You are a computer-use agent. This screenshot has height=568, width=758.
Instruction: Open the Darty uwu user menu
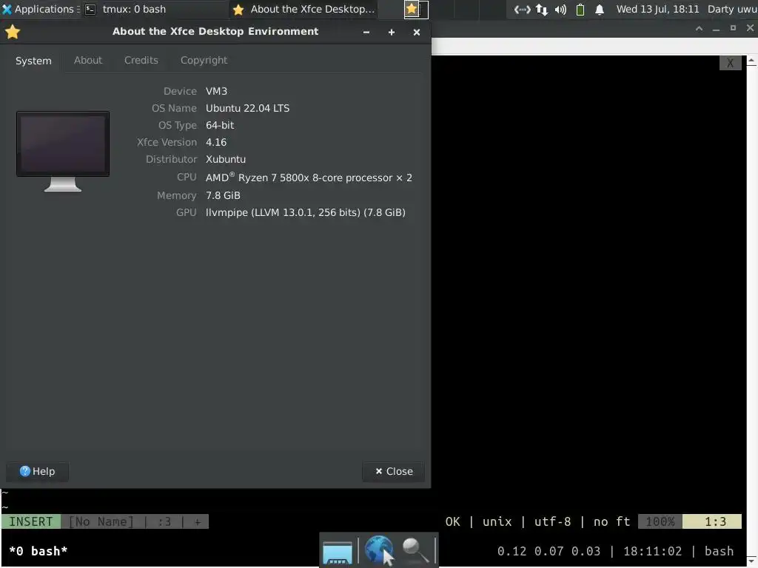pyautogui.click(x=732, y=9)
